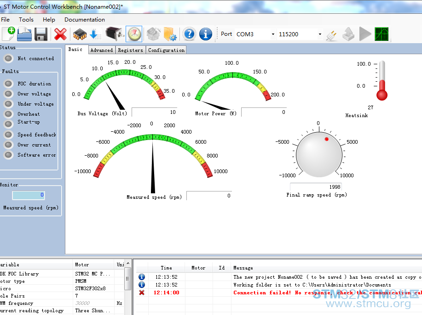Viewport: 422px width, 315px height.
Task: Open the Documentation menu
Action: coord(85,20)
